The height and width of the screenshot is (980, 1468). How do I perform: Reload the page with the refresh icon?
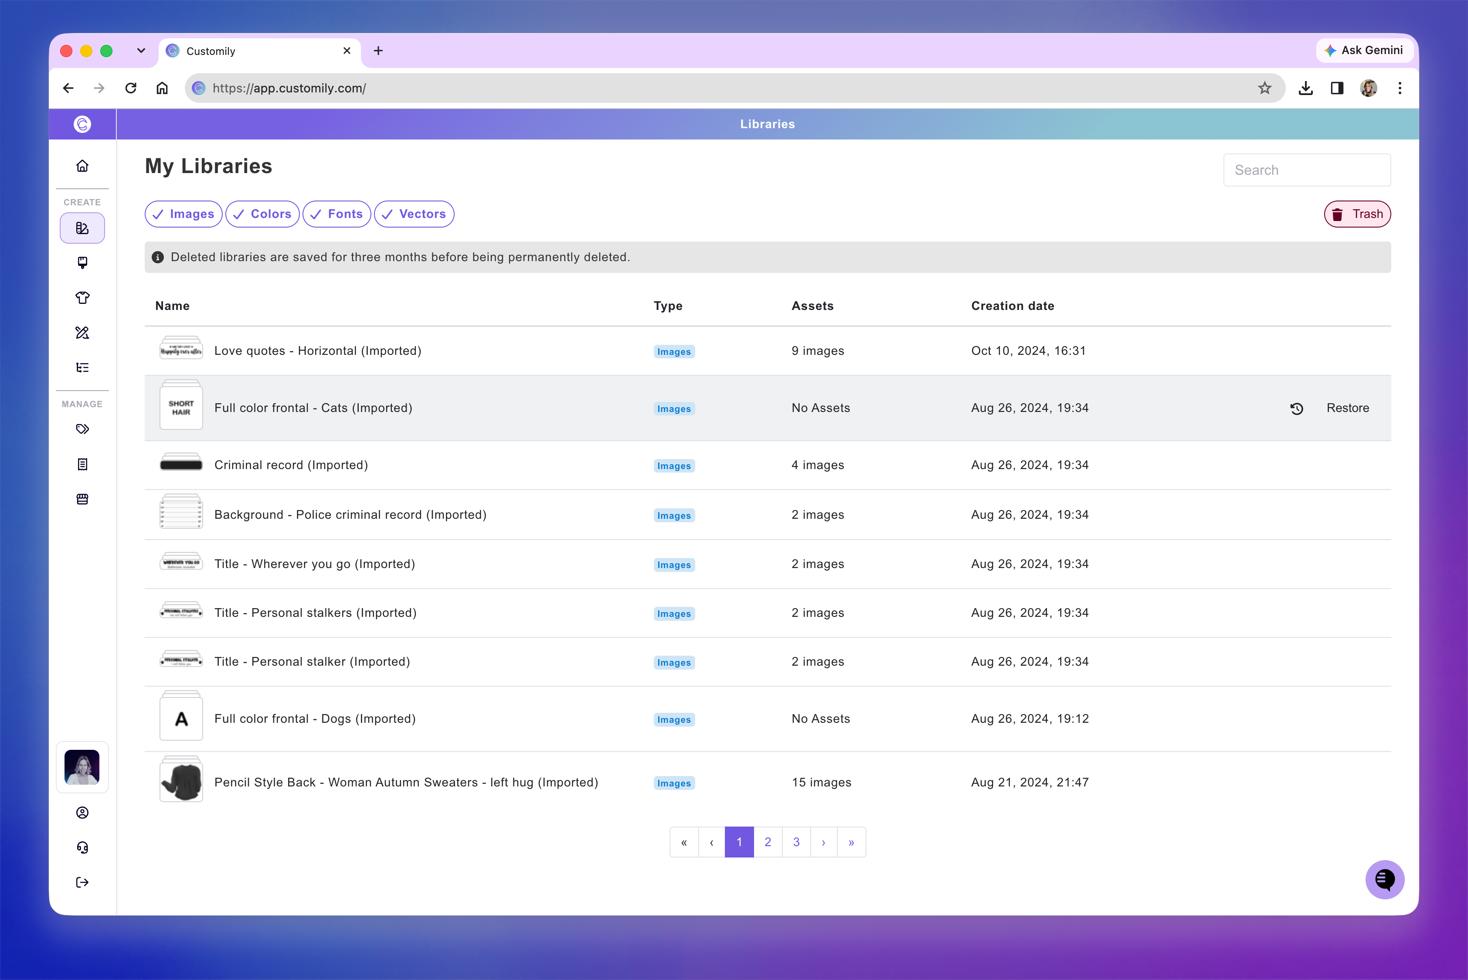click(x=131, y=88)
